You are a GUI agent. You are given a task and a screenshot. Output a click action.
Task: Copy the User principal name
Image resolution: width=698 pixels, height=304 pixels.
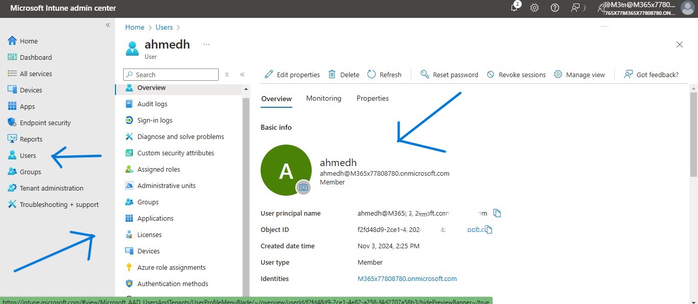point(497,213)
